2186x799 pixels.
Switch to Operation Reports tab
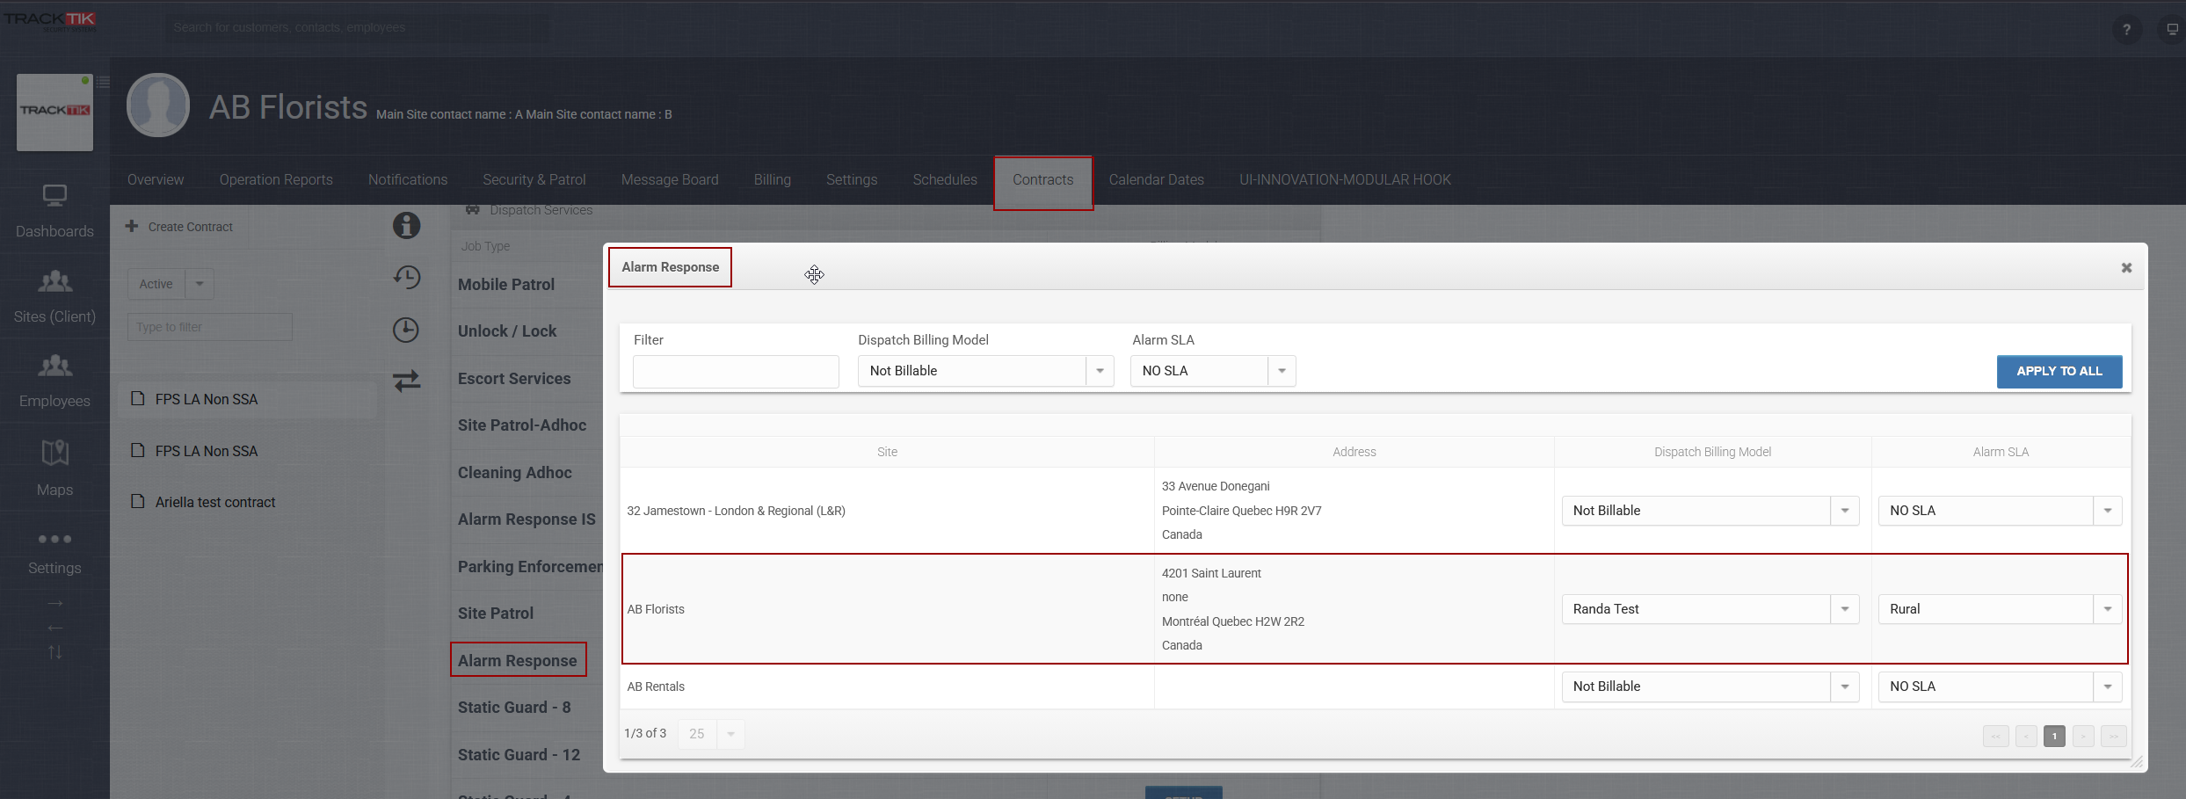point(276,179)
